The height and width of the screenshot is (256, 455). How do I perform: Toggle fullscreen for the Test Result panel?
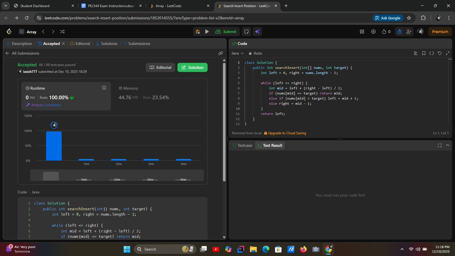[x=439, y=145]
